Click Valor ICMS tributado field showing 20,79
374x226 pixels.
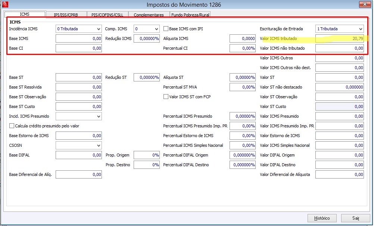pos(339,38)
